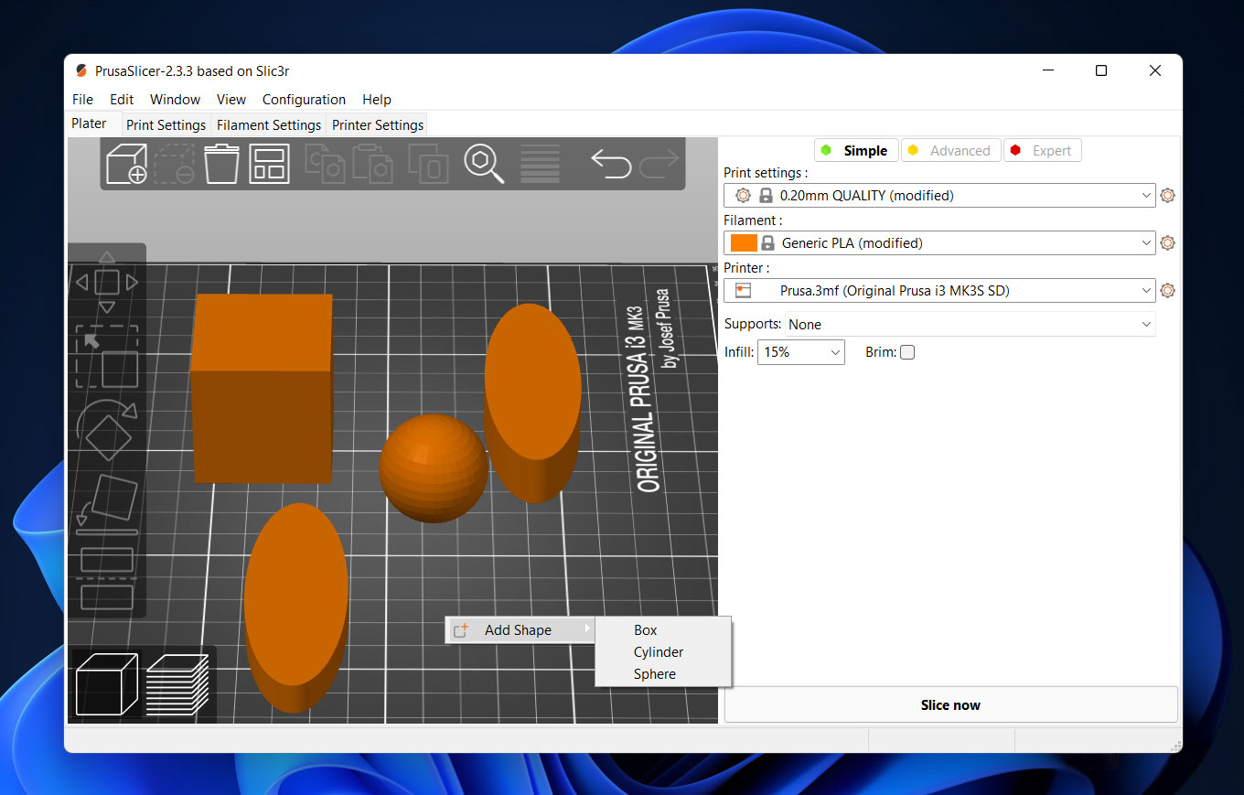1244x795 pixels.
Task: Click the orange filament color swatch
Action: point(744,243)
